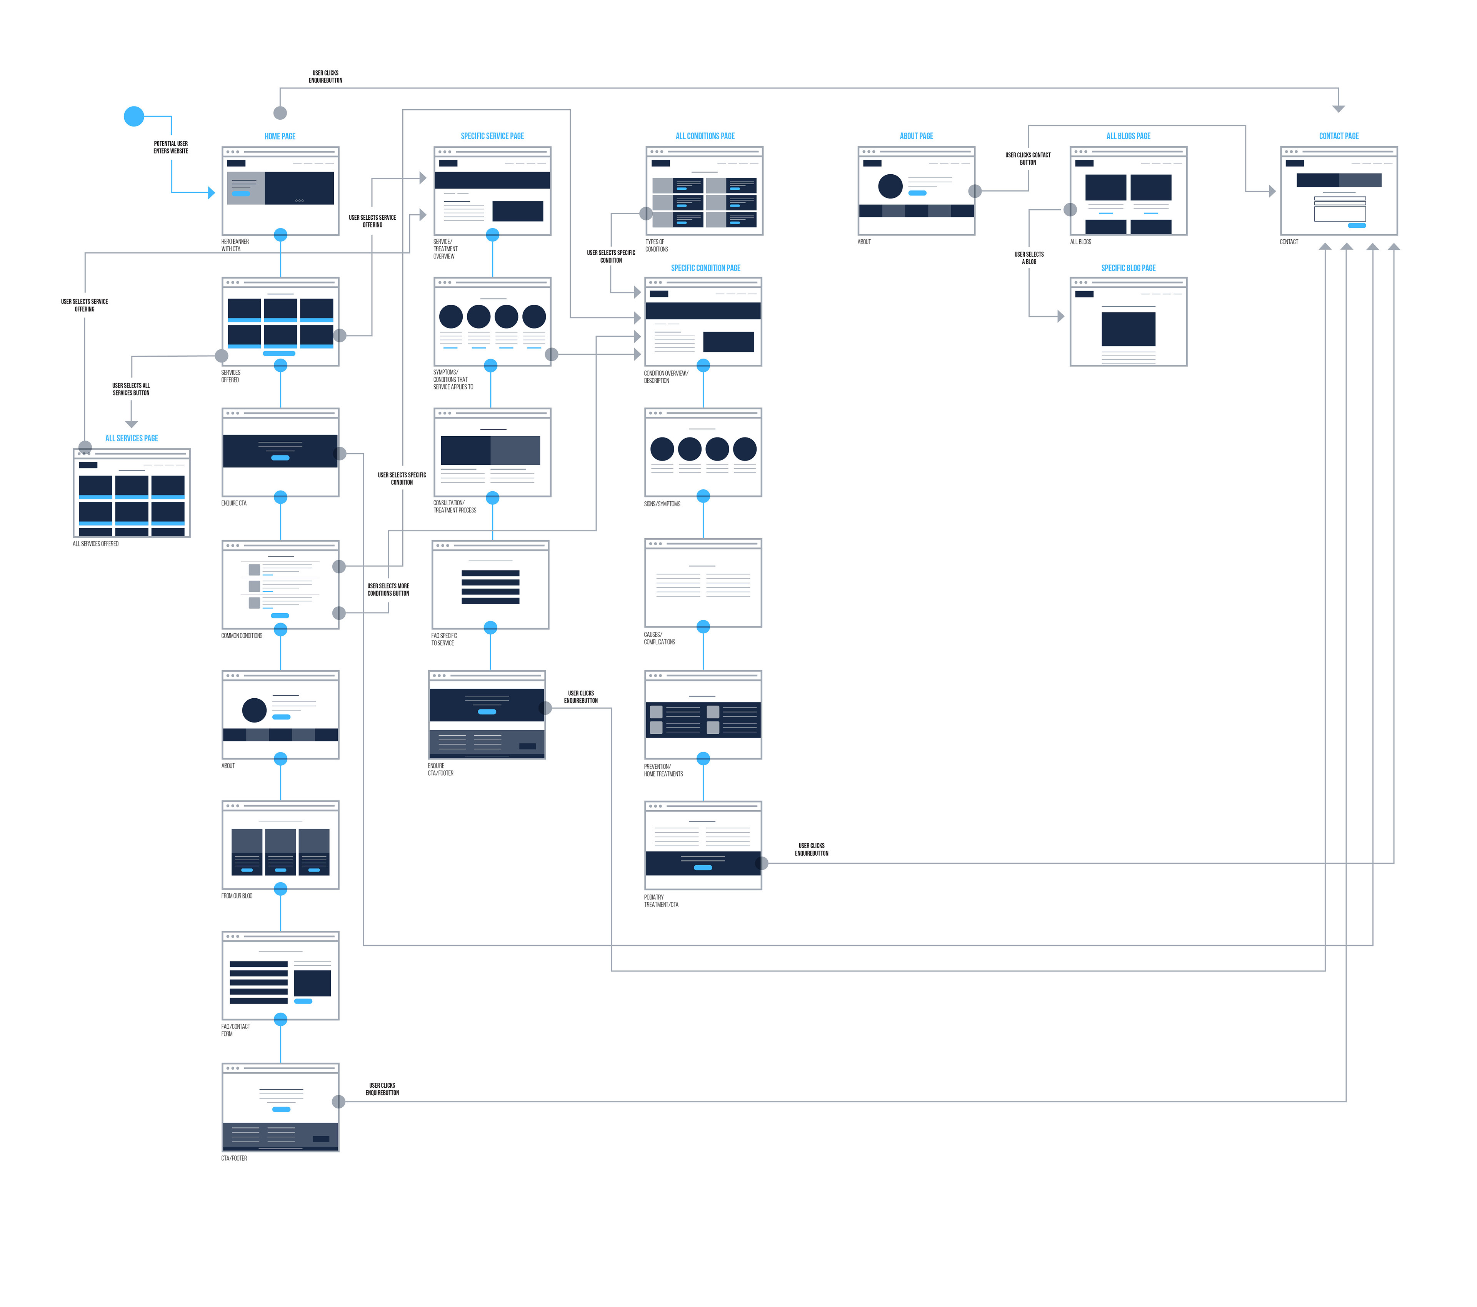Click the 'User clicks contact button' label
Viewport: 1477px width, 1307px height.
[1027, 159]
